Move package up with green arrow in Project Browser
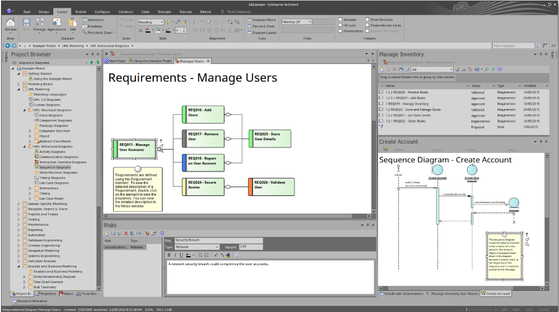The height and width of the screenshot is (312, 559). pyautogui.click(x=91, y=63)
